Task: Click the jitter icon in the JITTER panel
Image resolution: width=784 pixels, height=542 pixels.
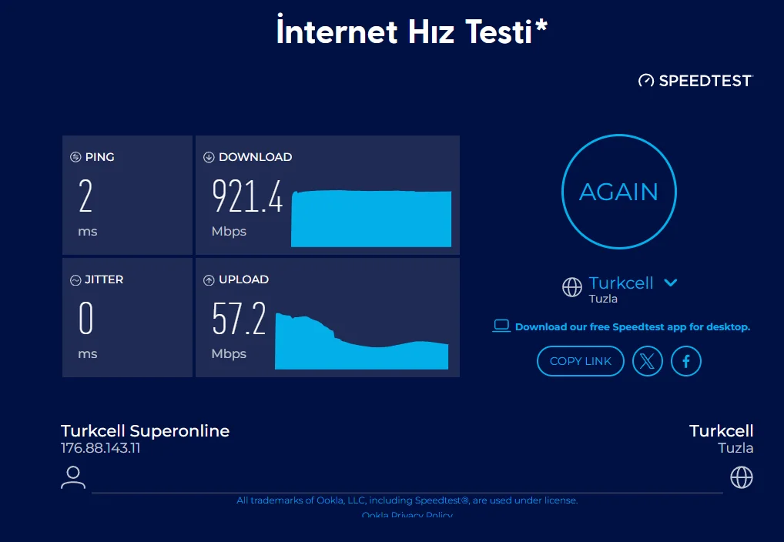Action: (75, 280)
